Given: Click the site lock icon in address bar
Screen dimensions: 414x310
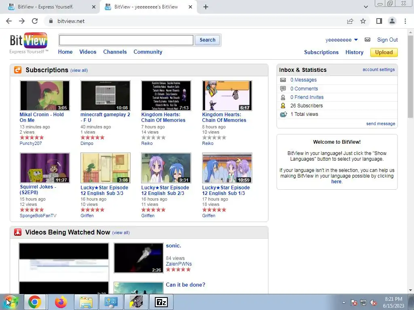Looking at the screenshot, I should 51,21.
